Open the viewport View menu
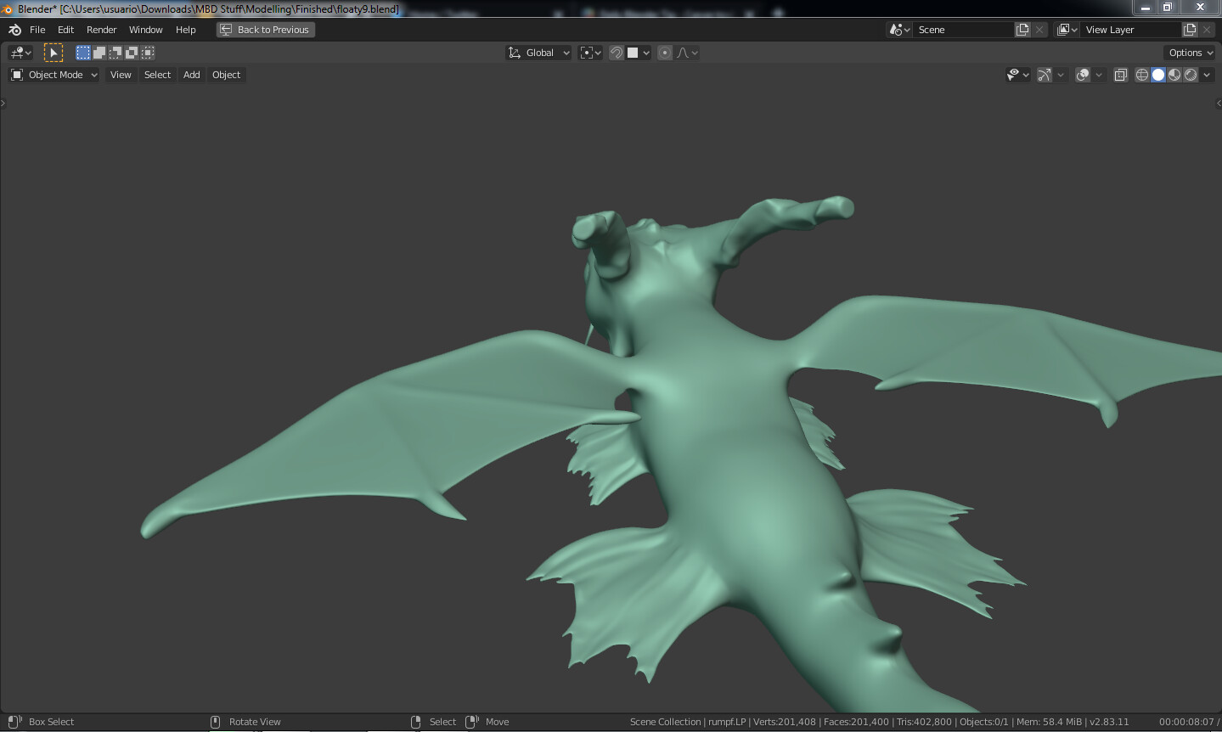This screenshot has height=732, width=1222. click(x=121, y=75)
